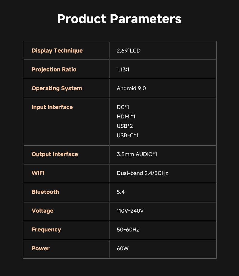
Task: Click the 3.5mm AUDIO*1 value
Action: 137,154
